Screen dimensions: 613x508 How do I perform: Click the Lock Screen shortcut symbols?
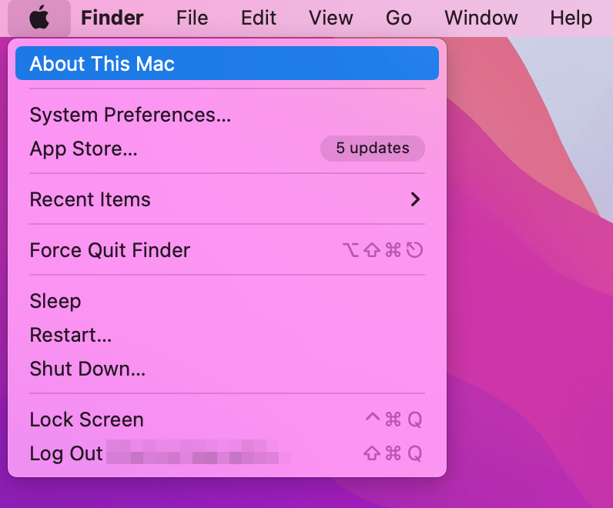tap(394, 419)
